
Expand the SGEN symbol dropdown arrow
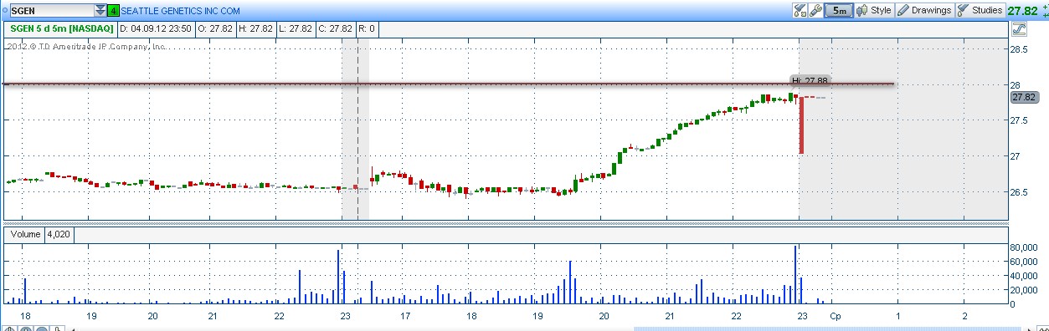coord(100,11)
